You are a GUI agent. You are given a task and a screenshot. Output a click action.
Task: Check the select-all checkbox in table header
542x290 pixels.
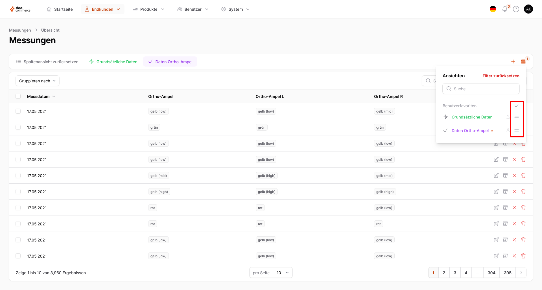point(18,96)
